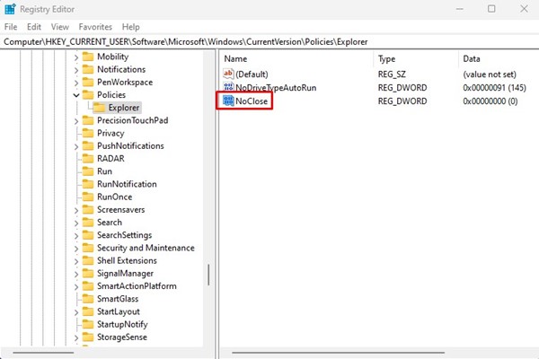Select the (Default) string value icon
Image resolution: width=539 pixels, height=359 pixels.
click(228, 74)
